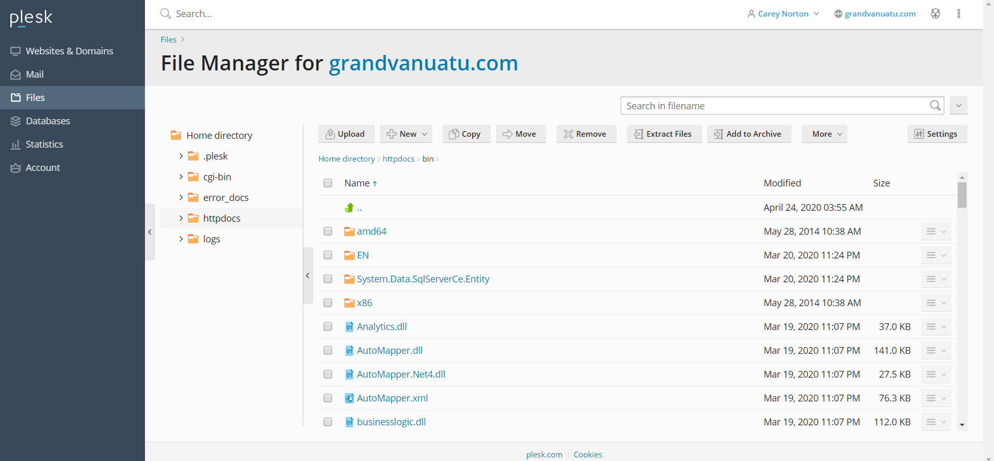Click the magnifier icon in top search
994x461 pixels.
pos(166,13)
